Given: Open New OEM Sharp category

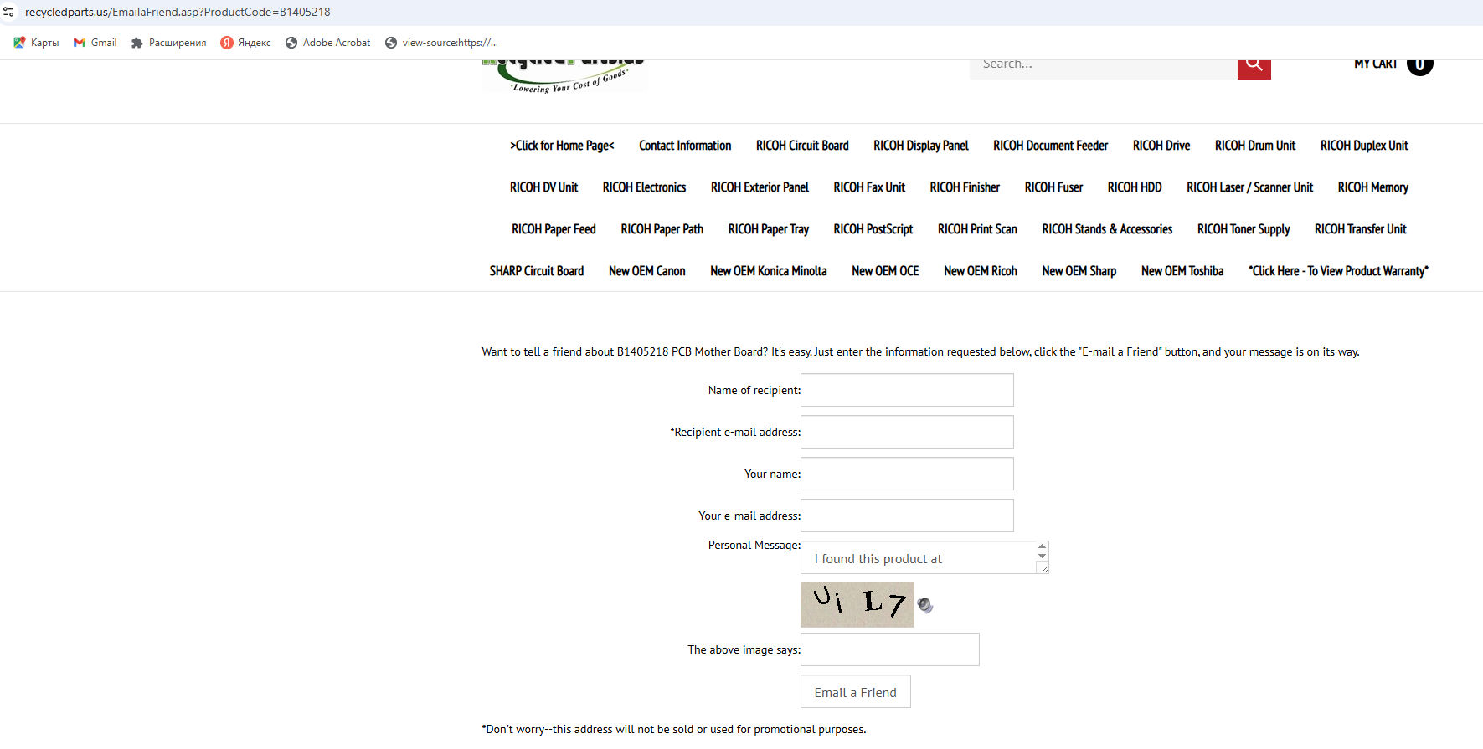Looking at the screenshot, I should coord(1079,271).
